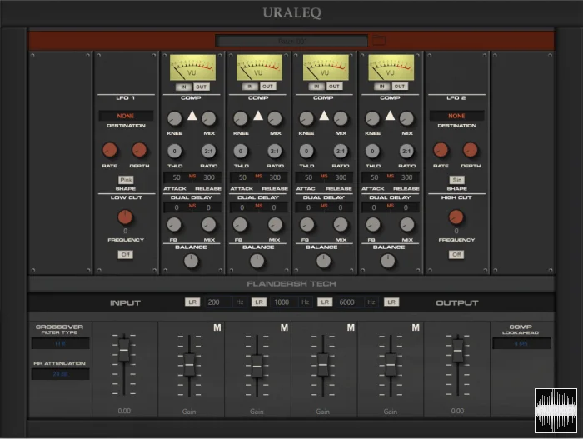Screen dimensions: 583x439
Task: Click the fourth band compressor Mix knob
Action: [406, 118]
